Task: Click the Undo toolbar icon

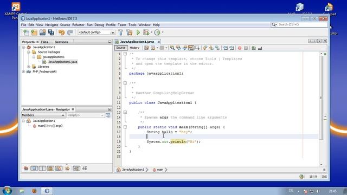Action: click(61, 32)
